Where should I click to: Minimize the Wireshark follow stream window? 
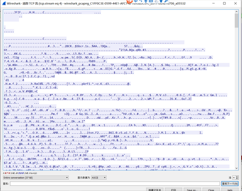point(214,3)
